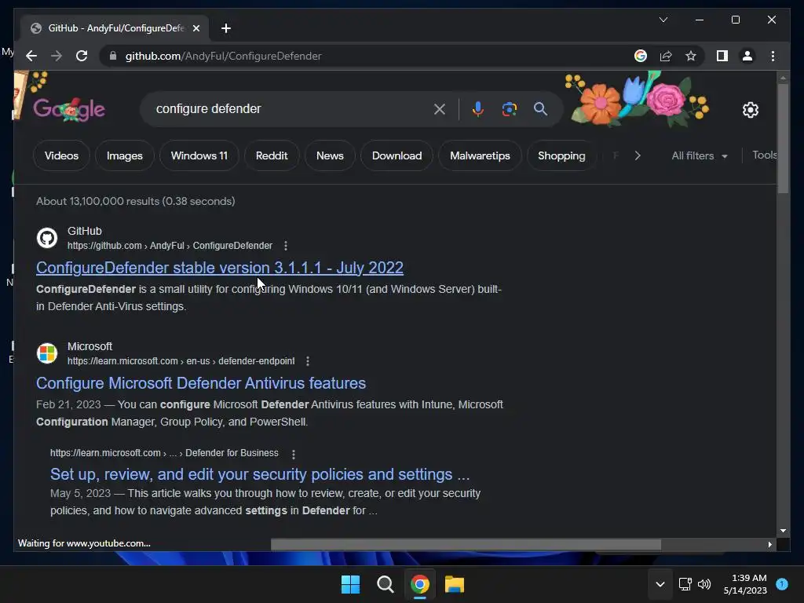Clear the search box text
The height and width of the screenshot is (603, 804).
pos(440,108)
